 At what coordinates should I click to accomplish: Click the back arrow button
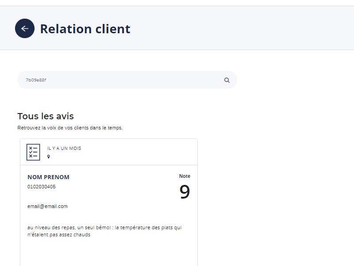coord(25,28)
